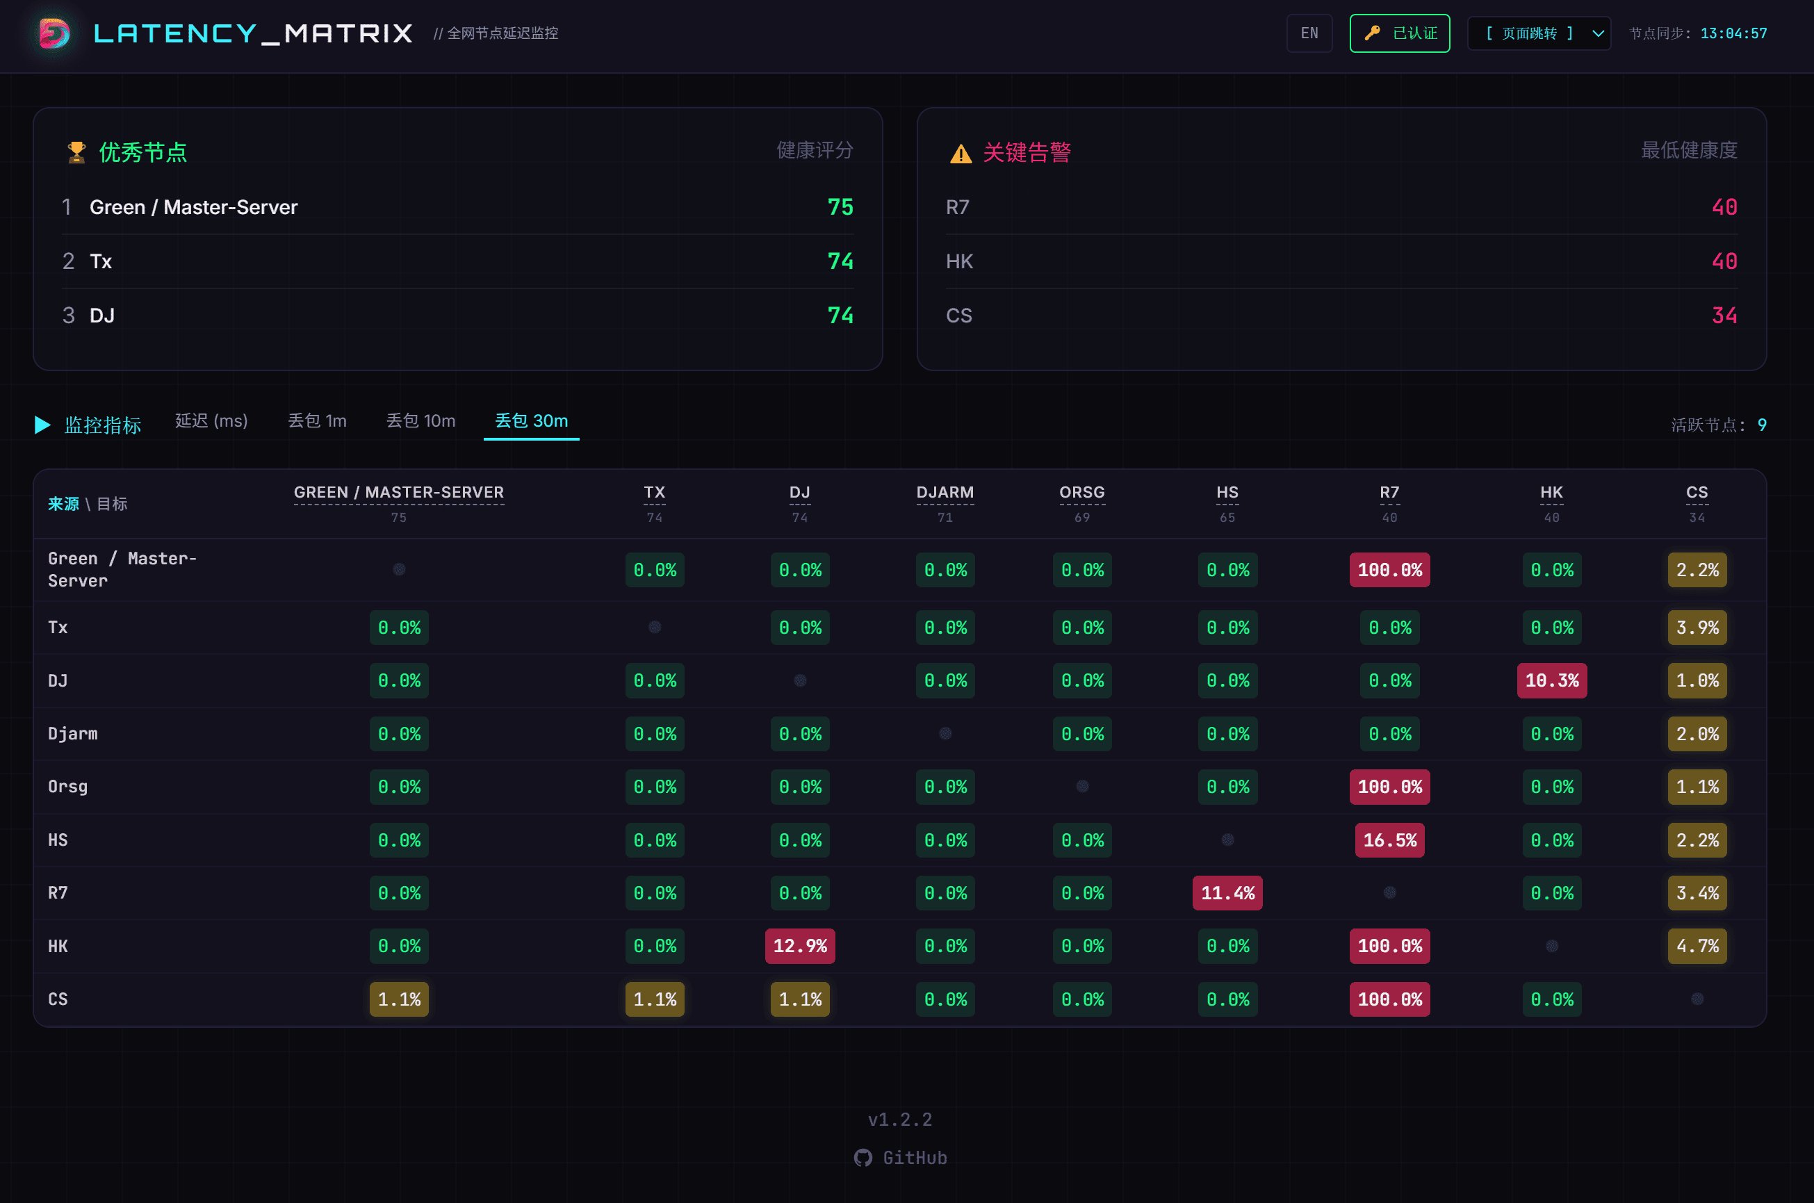
Task: Click the warning triangle icon beside 关键告警
Action: coord(961,154)
